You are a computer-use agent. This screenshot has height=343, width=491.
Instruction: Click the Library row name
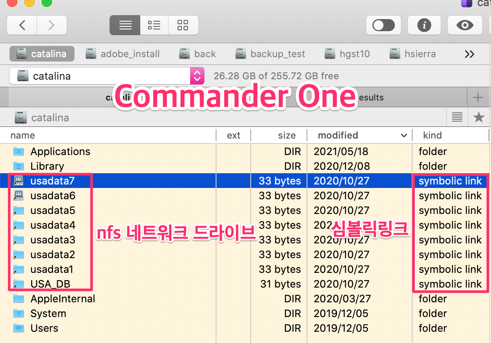[47, 166]
